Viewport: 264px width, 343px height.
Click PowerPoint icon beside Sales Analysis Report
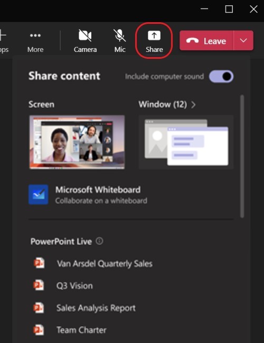39,308
